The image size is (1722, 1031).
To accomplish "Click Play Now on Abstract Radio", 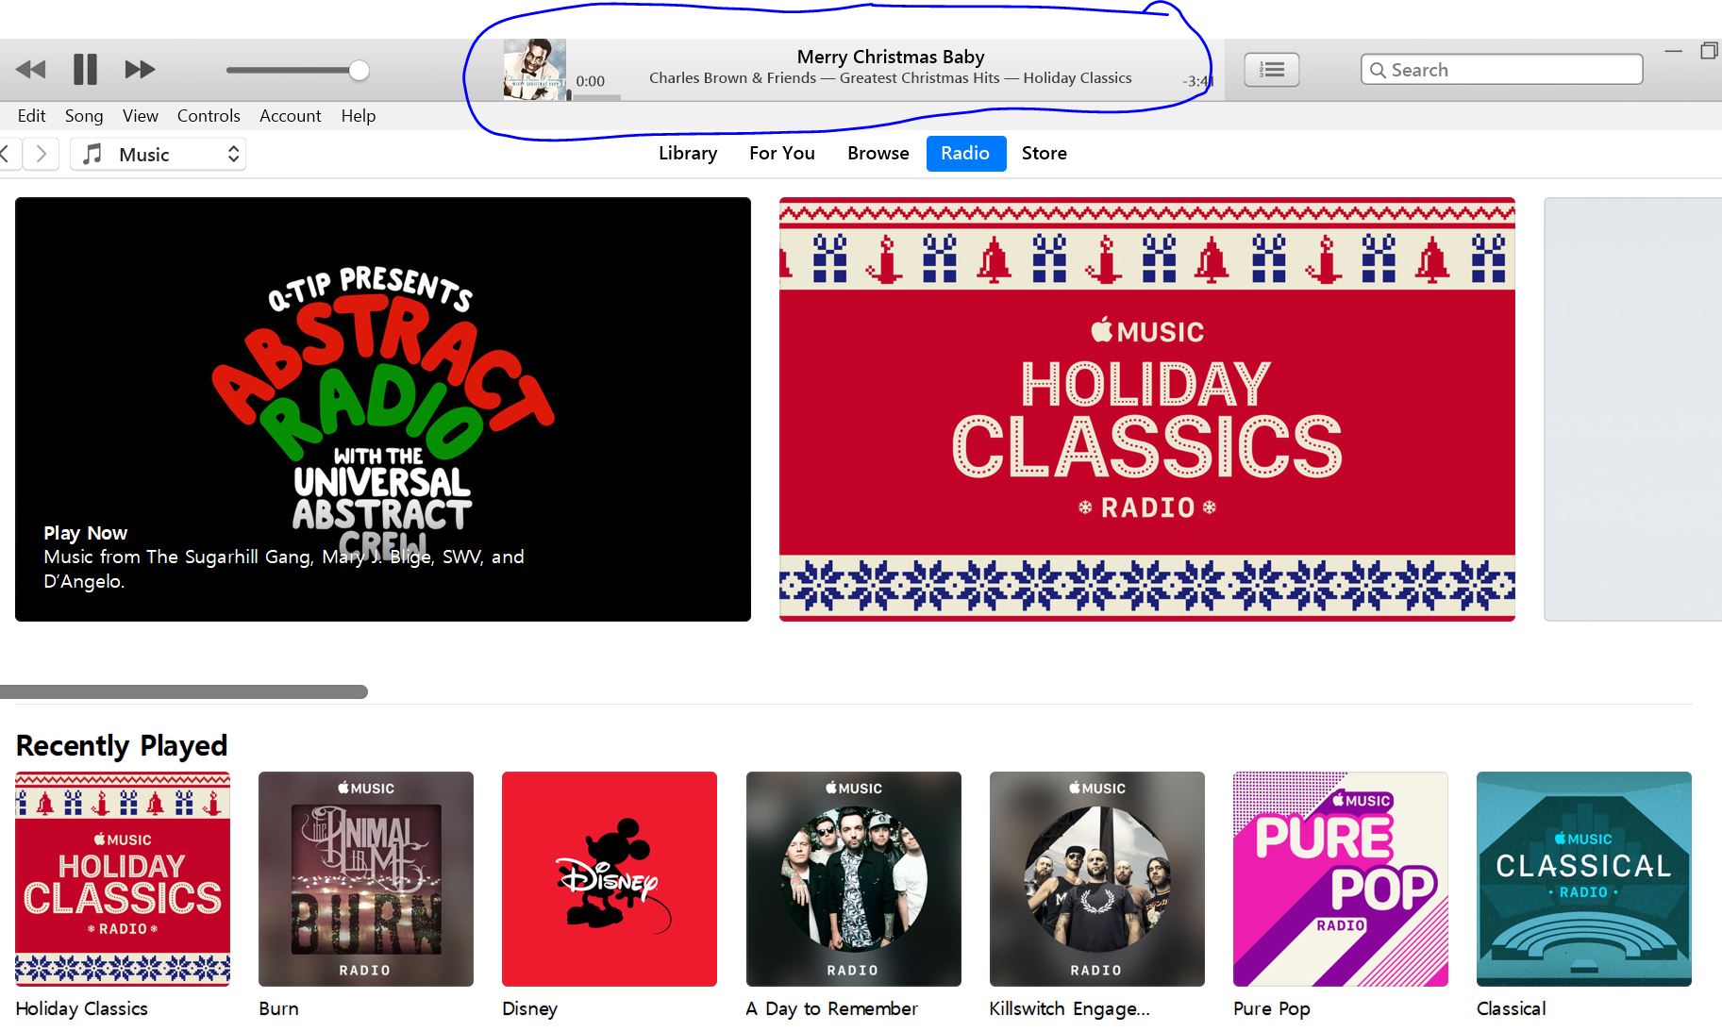I will tap(85, 533).
